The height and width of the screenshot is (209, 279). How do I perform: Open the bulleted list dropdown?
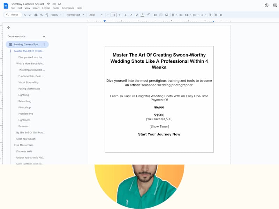coord(196,15)
